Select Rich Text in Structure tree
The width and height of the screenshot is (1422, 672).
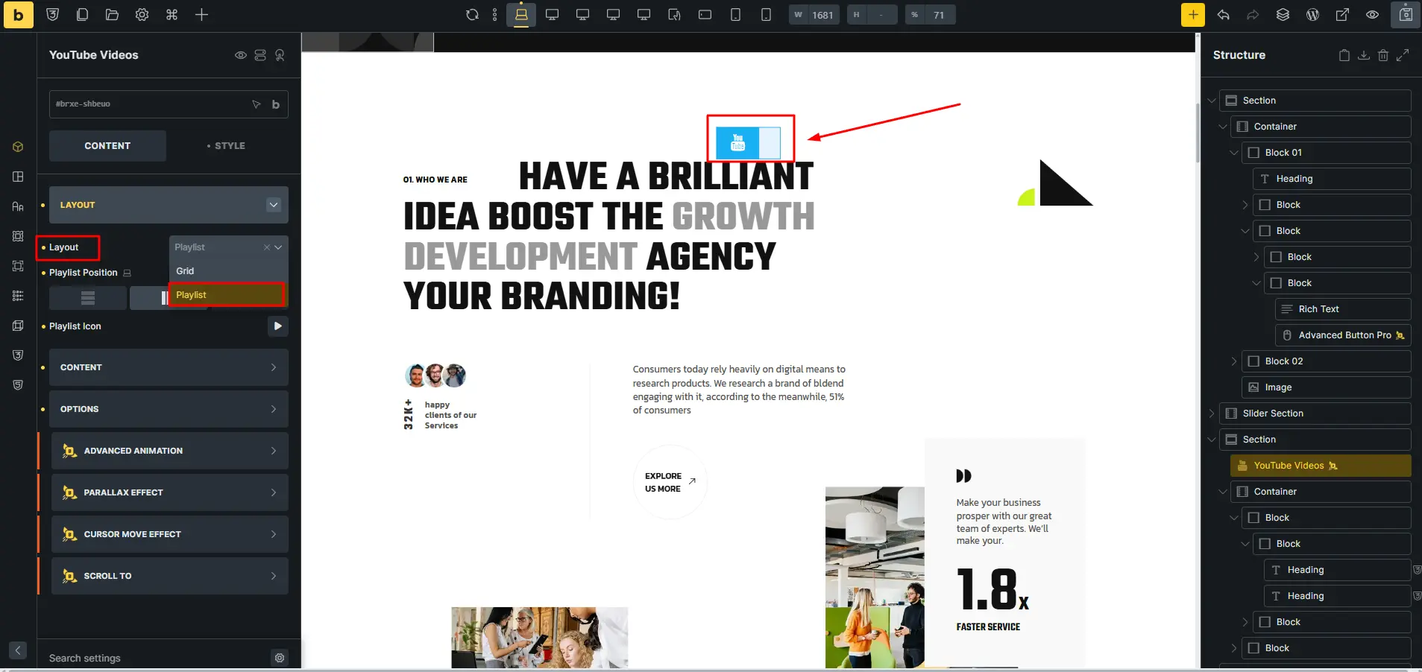[1343, 309]
